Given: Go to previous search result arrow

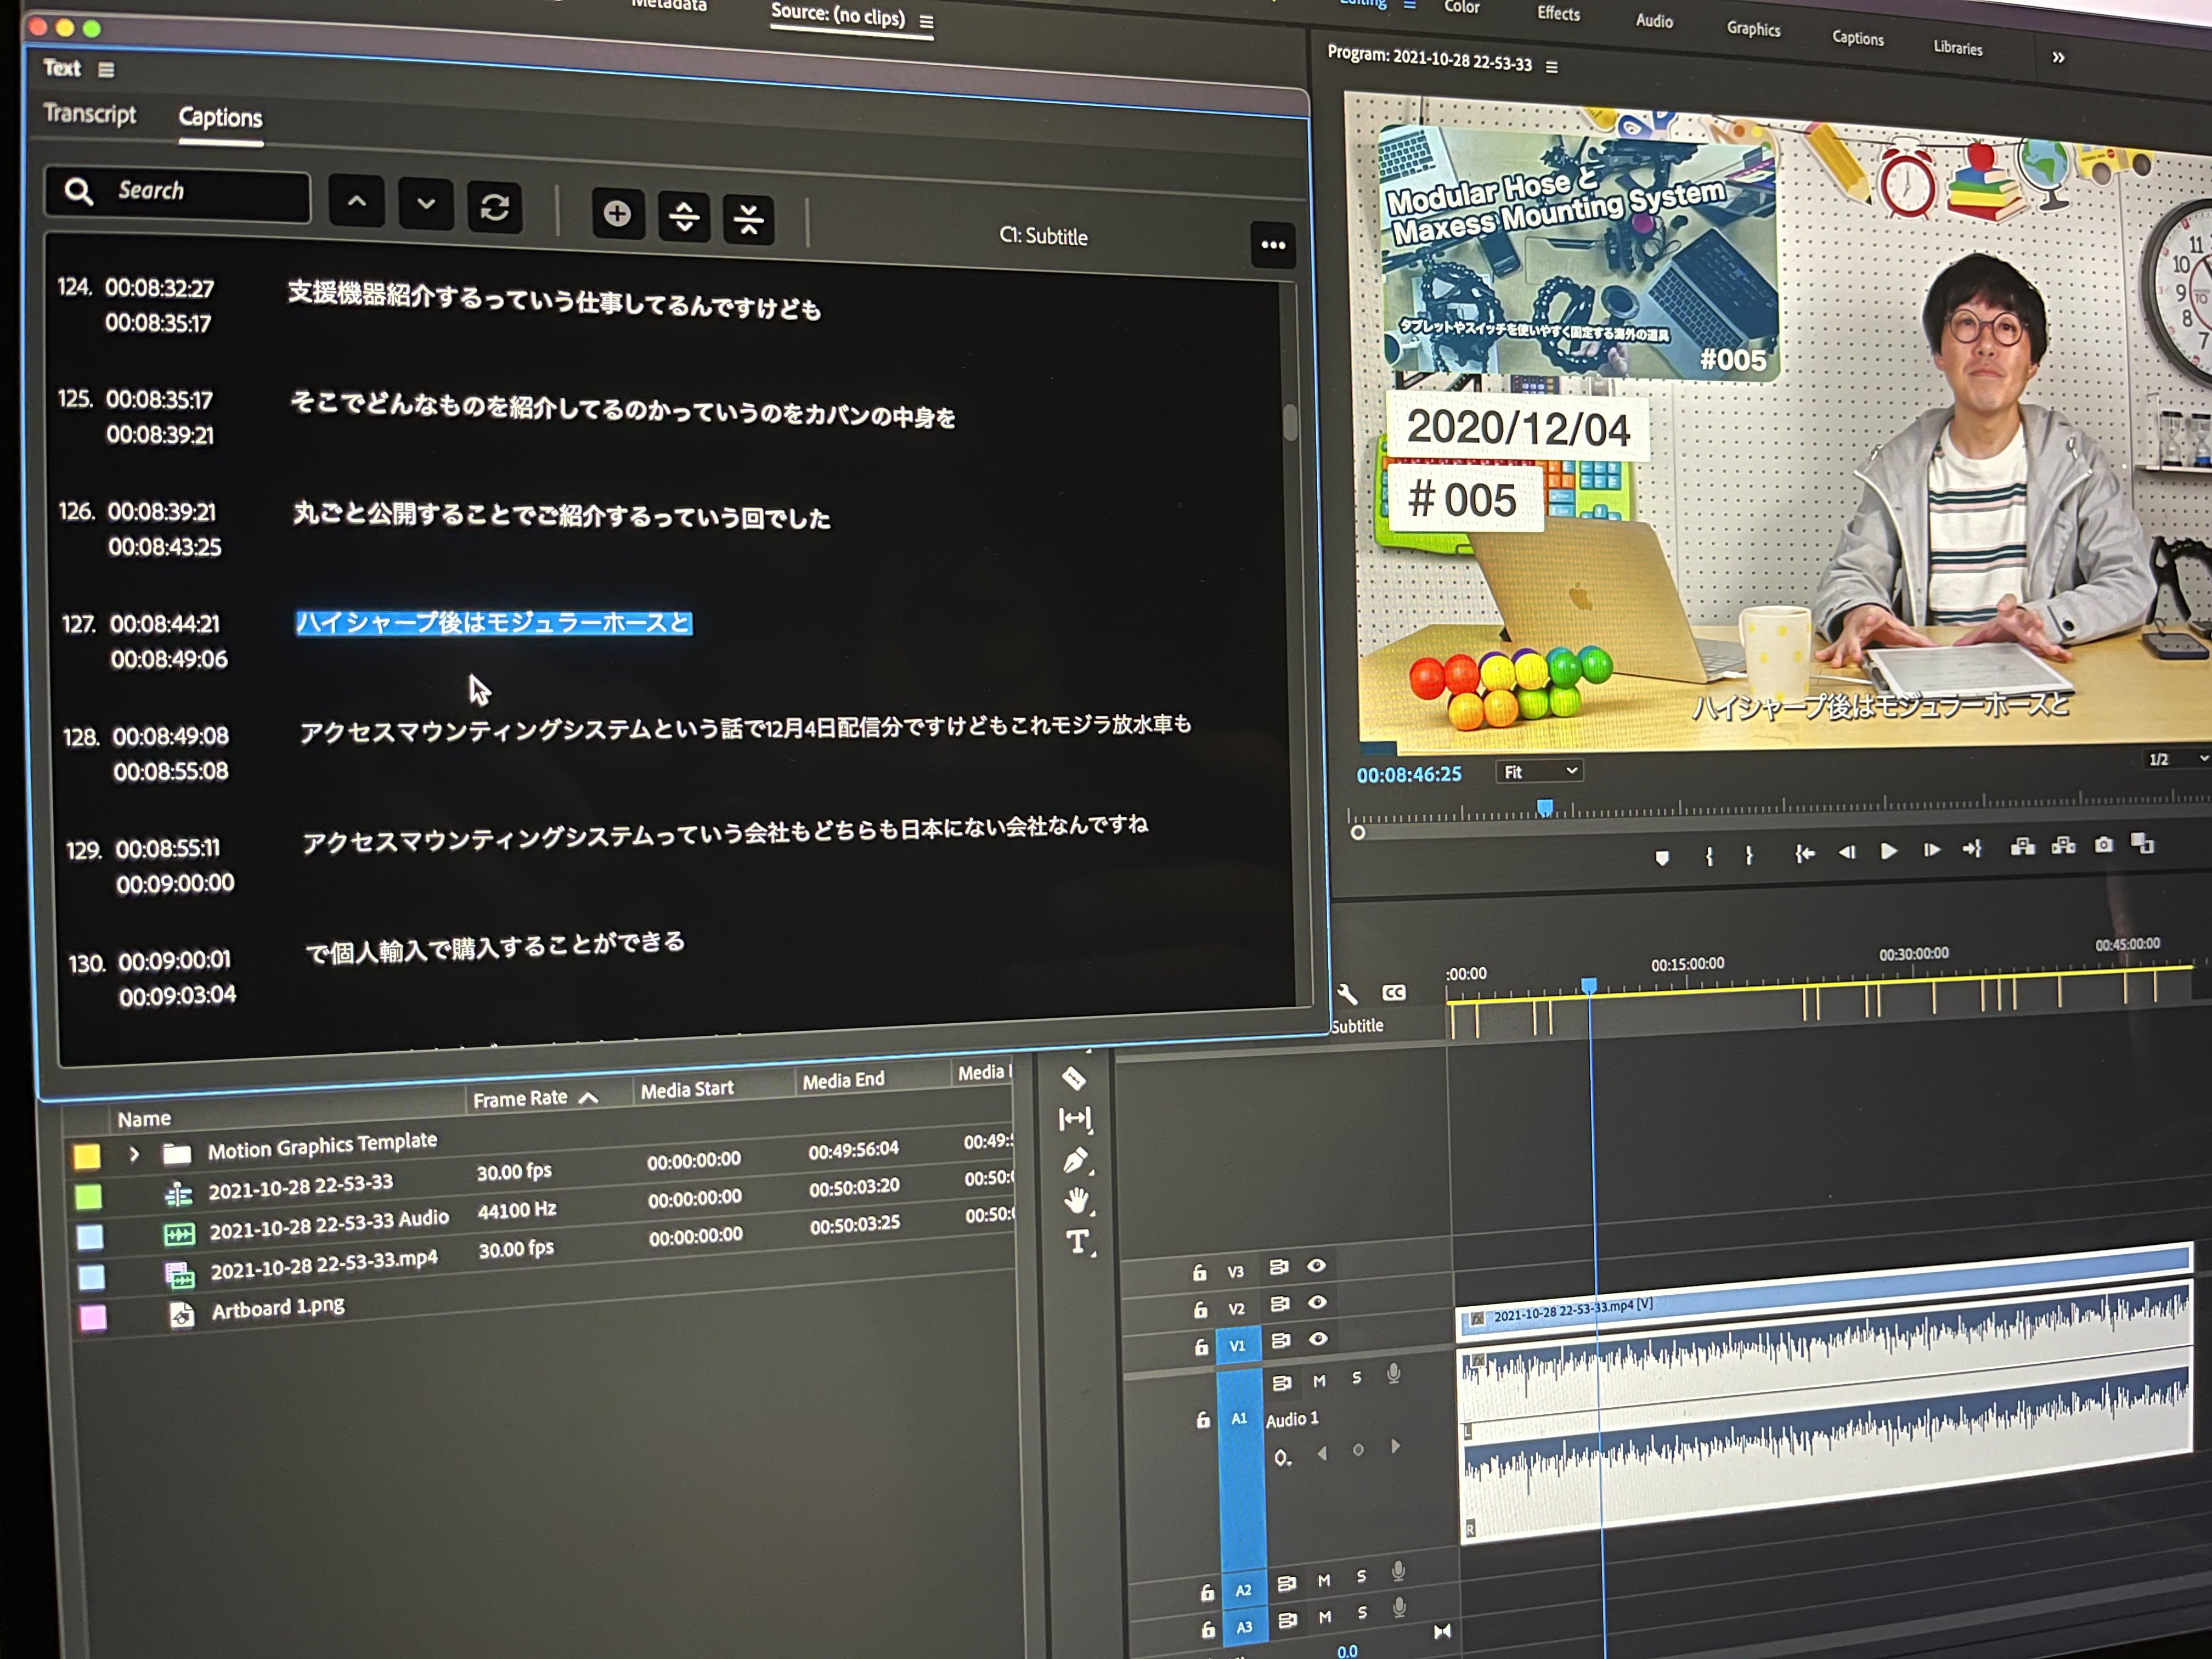Looking at the screenshot, I should [356, 201].
